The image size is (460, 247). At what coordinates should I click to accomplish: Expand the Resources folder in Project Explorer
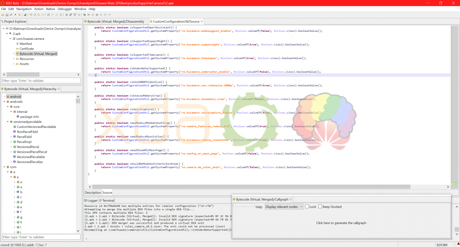click(14, 59)
